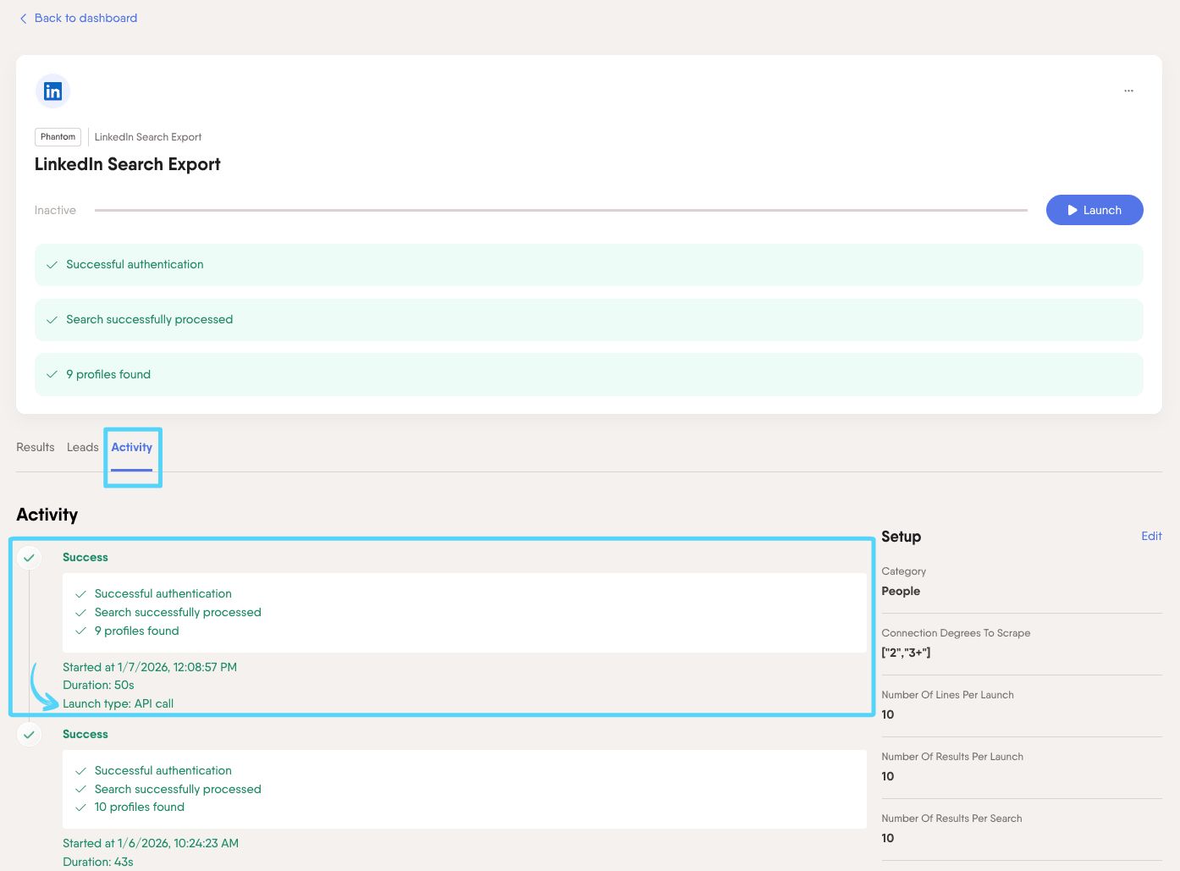Click the LinkedIn logo icon
This screenshot has height=871, width=1180.
point(52,91)
